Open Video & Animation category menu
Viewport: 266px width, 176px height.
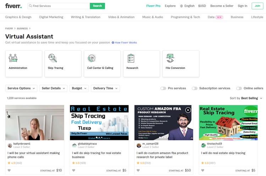[x=121, y=17]
